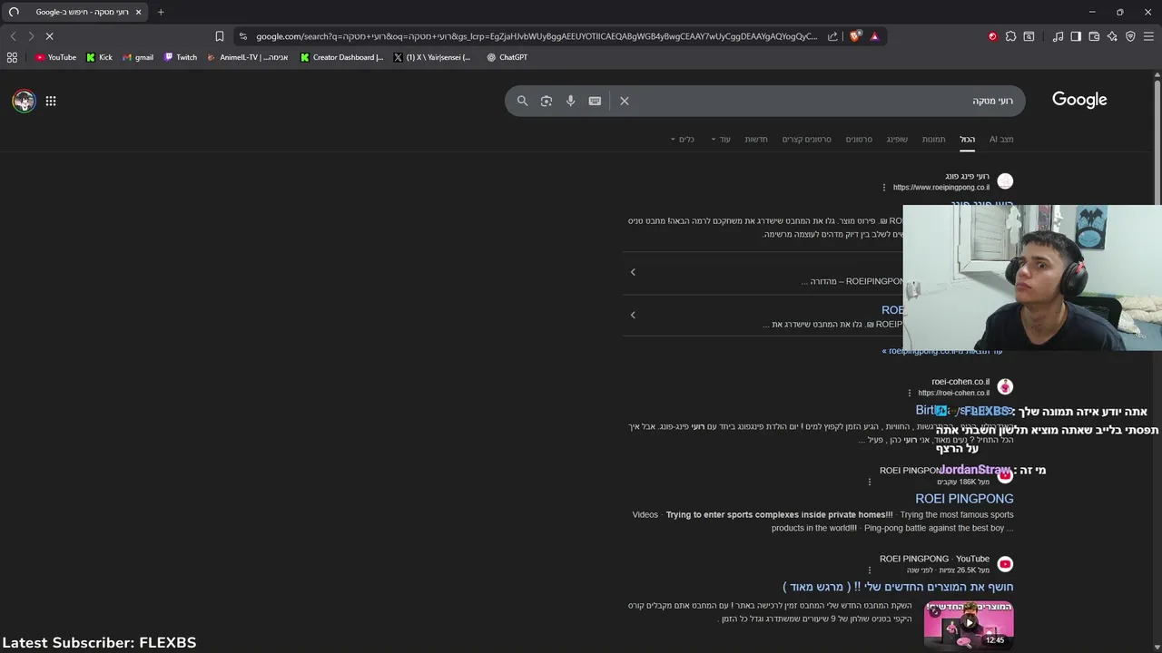Open site settings icon left of URL

click(x=242, y=36)
